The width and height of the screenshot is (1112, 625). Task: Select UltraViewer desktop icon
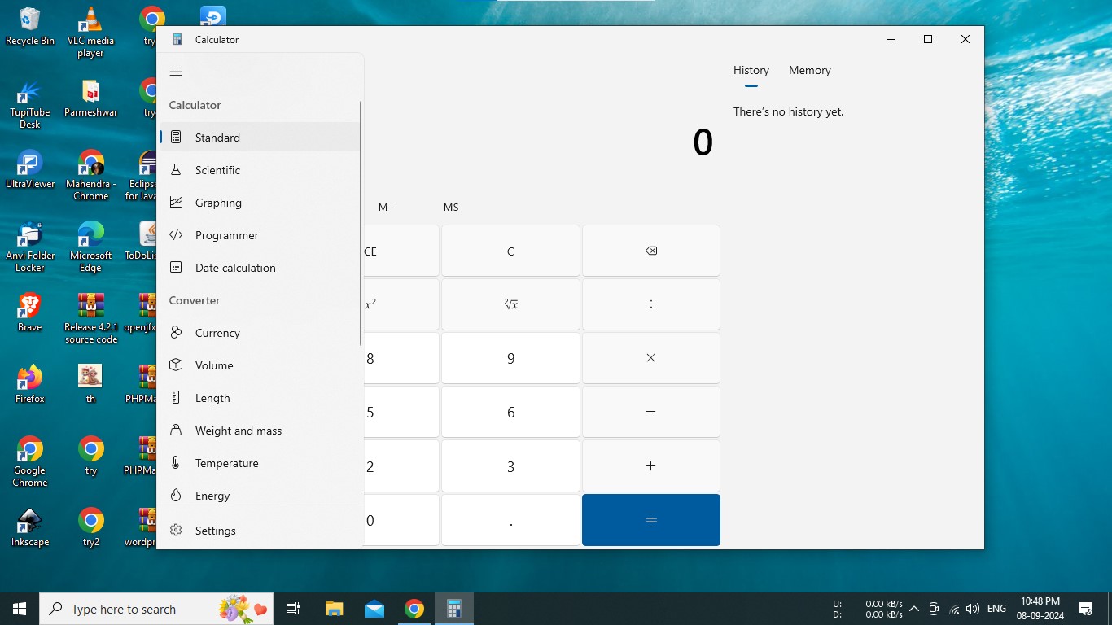point(30,169)
